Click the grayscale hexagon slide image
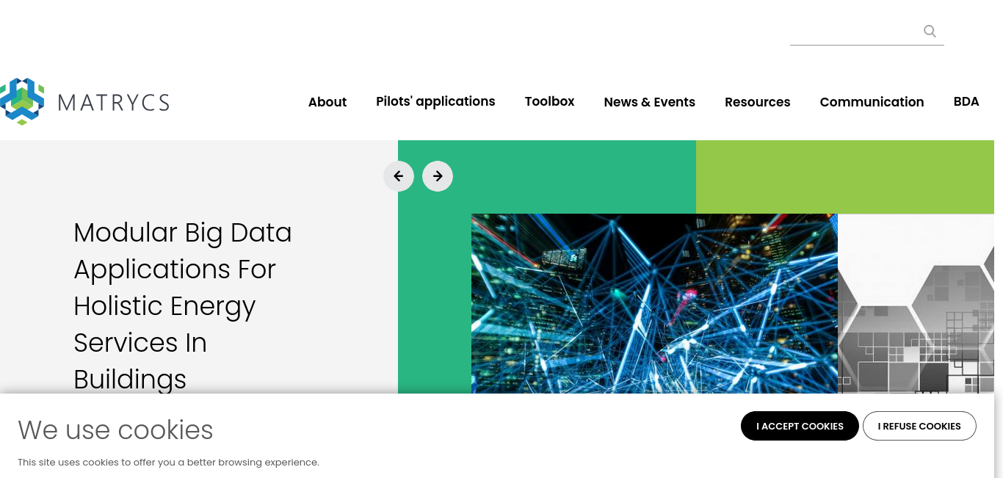The height and width of the screenshot is (478, 1003). pos(916,303)
